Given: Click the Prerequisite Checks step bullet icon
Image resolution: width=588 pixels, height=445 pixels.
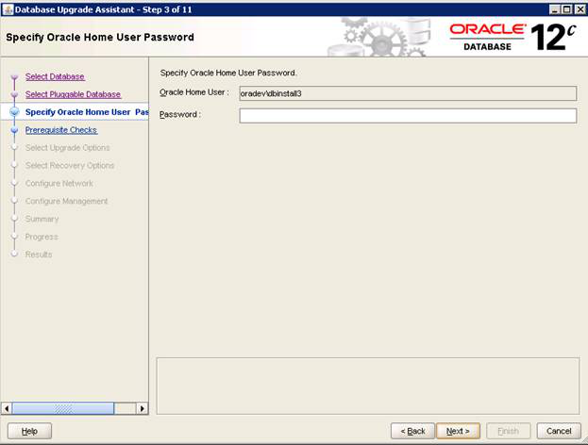Looking at the screenshot, I should pos(14,131).
